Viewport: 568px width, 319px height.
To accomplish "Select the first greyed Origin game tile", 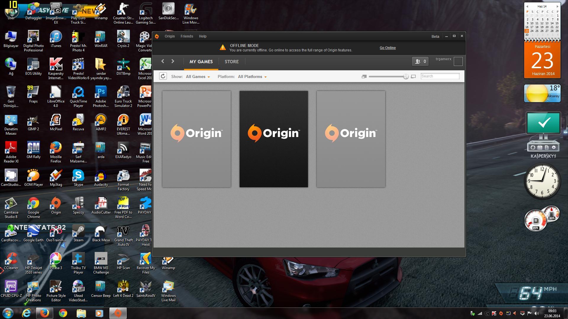I will click(x=196, y=139).
